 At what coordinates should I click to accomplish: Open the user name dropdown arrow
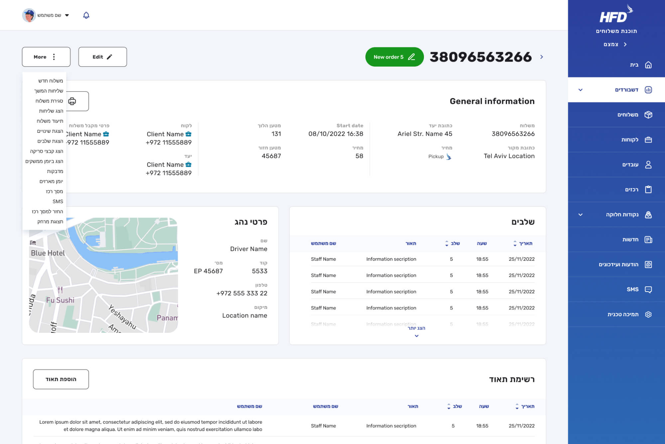tap(67, 15)
